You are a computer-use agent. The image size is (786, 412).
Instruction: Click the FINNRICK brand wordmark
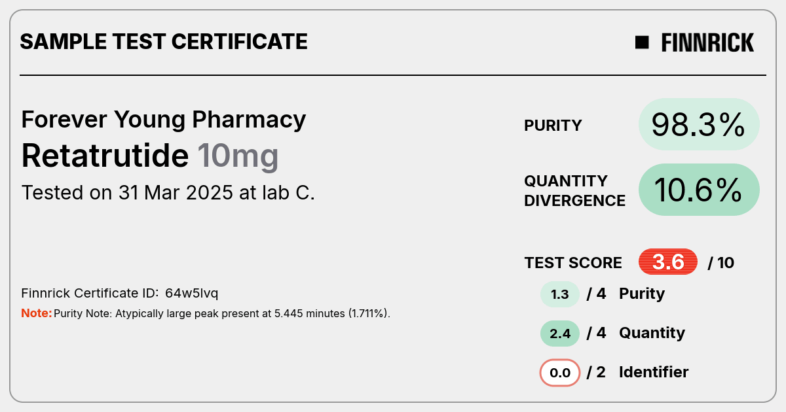point(707,43)
